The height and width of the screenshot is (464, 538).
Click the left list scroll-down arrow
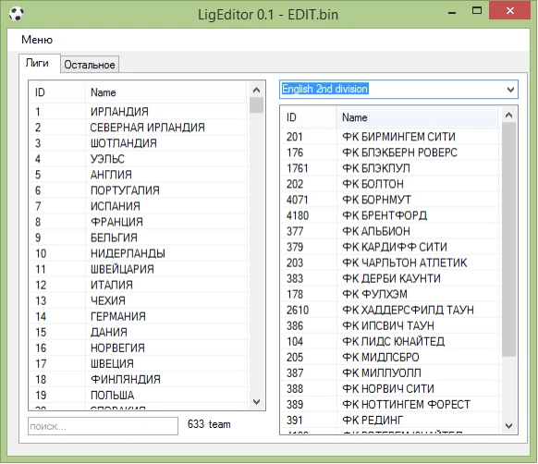pyautogui.click(x=256, y=401)
